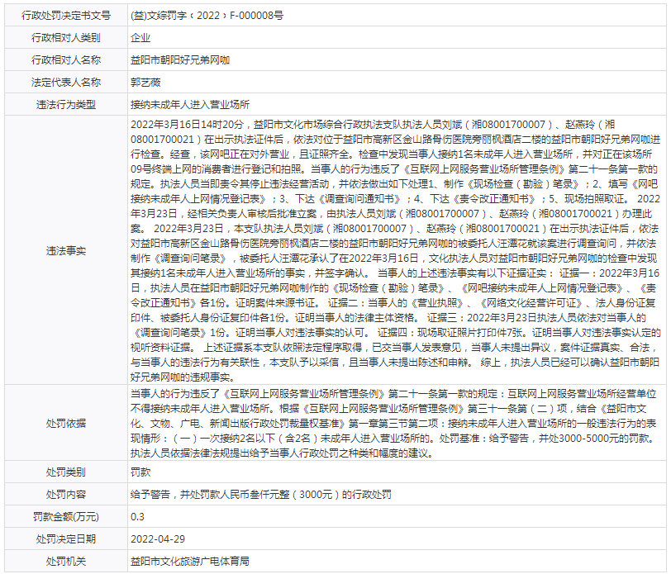
Task: Click the 处罚类别 label
Action: pyautogui.click(x=66, y=472)
